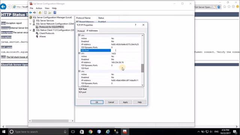Viewport: 240px width, 135px height.
Task: Collapse SQL Native Client 11.0 Configuration node
Action: click(30, 30)
